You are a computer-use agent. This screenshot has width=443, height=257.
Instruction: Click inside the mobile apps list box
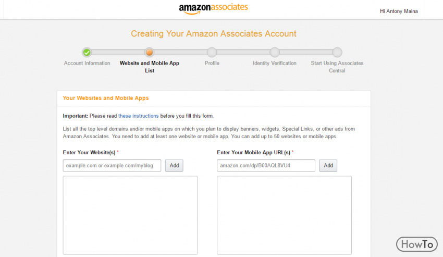(284, 215)
